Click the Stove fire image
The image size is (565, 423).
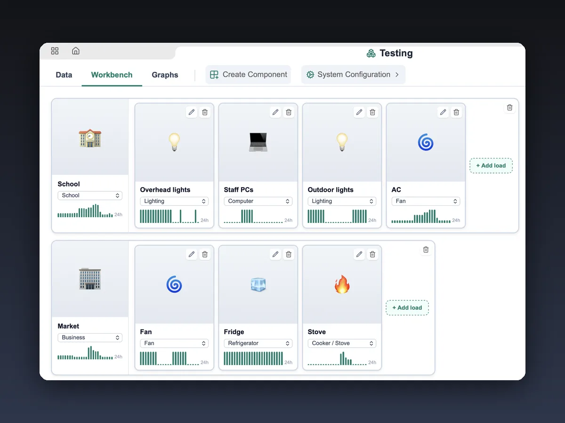click(x=342, y=284)
